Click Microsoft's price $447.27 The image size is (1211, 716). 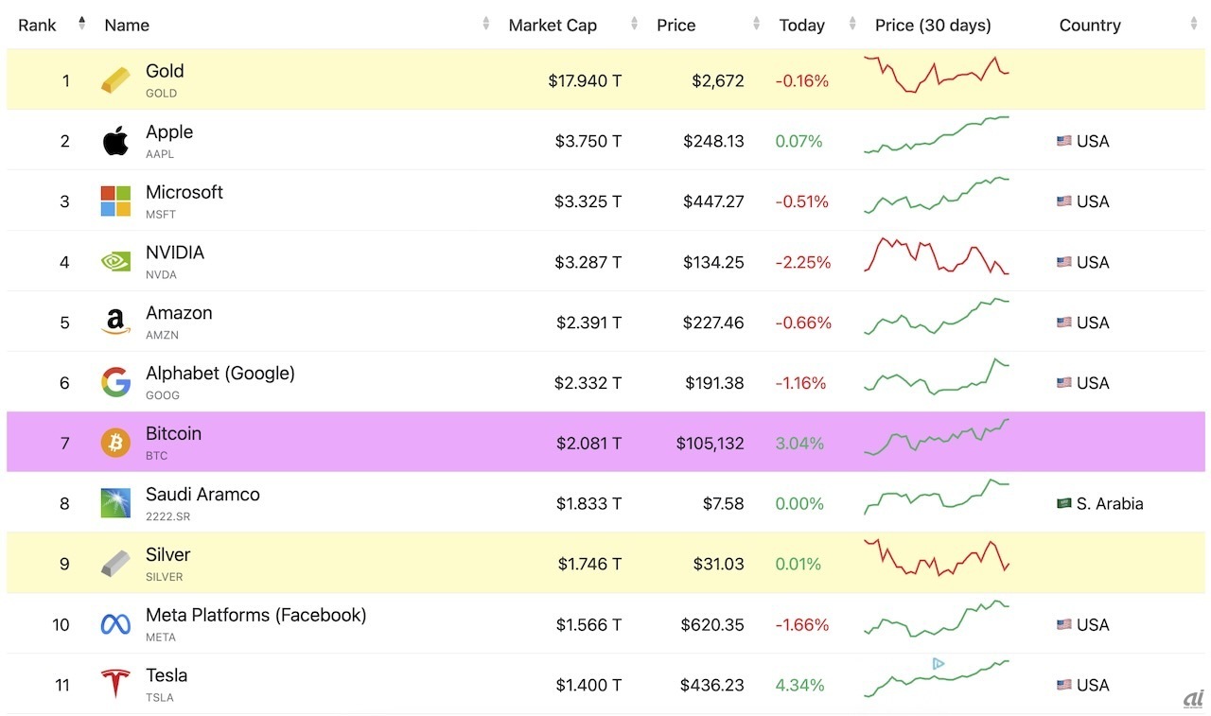[713, 201]
